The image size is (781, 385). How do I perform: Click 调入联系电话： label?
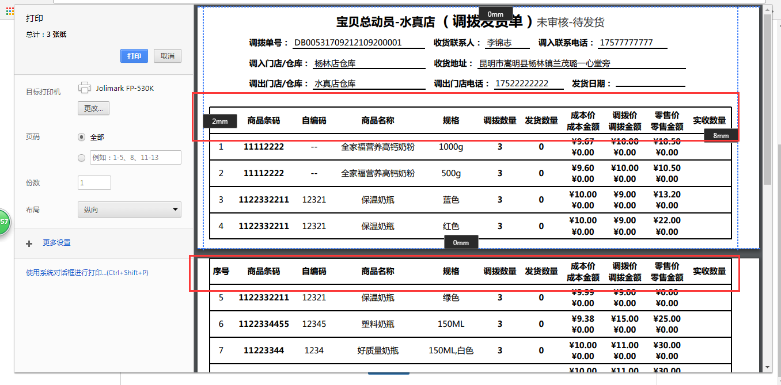(566, 43)
